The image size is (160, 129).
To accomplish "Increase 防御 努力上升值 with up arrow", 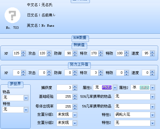I will point(75,71).
